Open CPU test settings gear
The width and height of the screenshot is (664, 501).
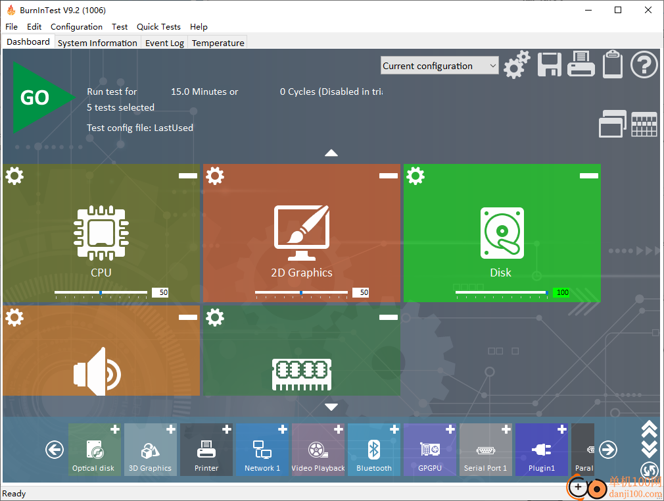click(x=14, y=176)
